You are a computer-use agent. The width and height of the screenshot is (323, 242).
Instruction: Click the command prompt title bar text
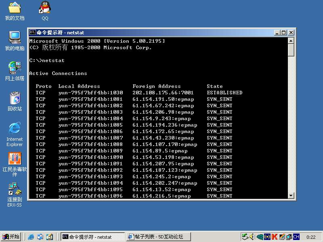(60, 33)
